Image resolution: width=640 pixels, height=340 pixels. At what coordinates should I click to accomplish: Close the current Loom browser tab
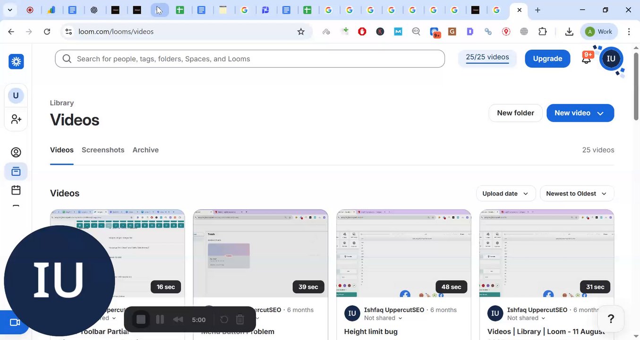tap(519, 10)
